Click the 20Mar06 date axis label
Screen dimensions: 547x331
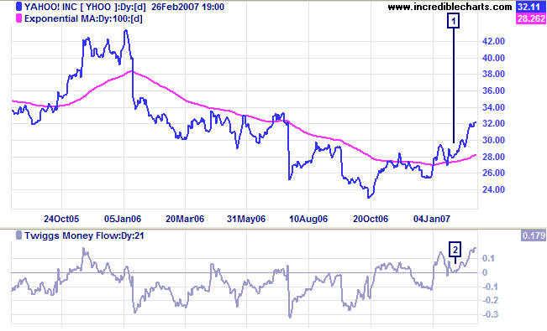click(x=185, y=219)
